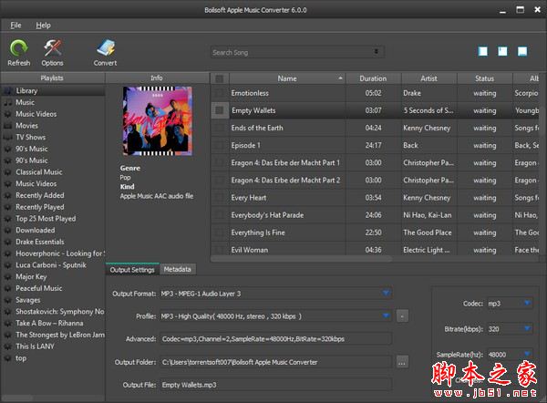The image size is (547, 403).
Task: Open the SampleRate(hz) dropdown
Action: (528, 354)
